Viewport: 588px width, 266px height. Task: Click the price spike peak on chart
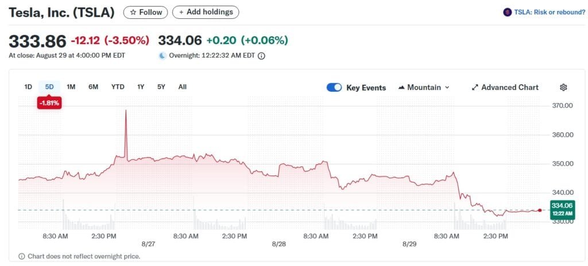[x=126, y=111]
